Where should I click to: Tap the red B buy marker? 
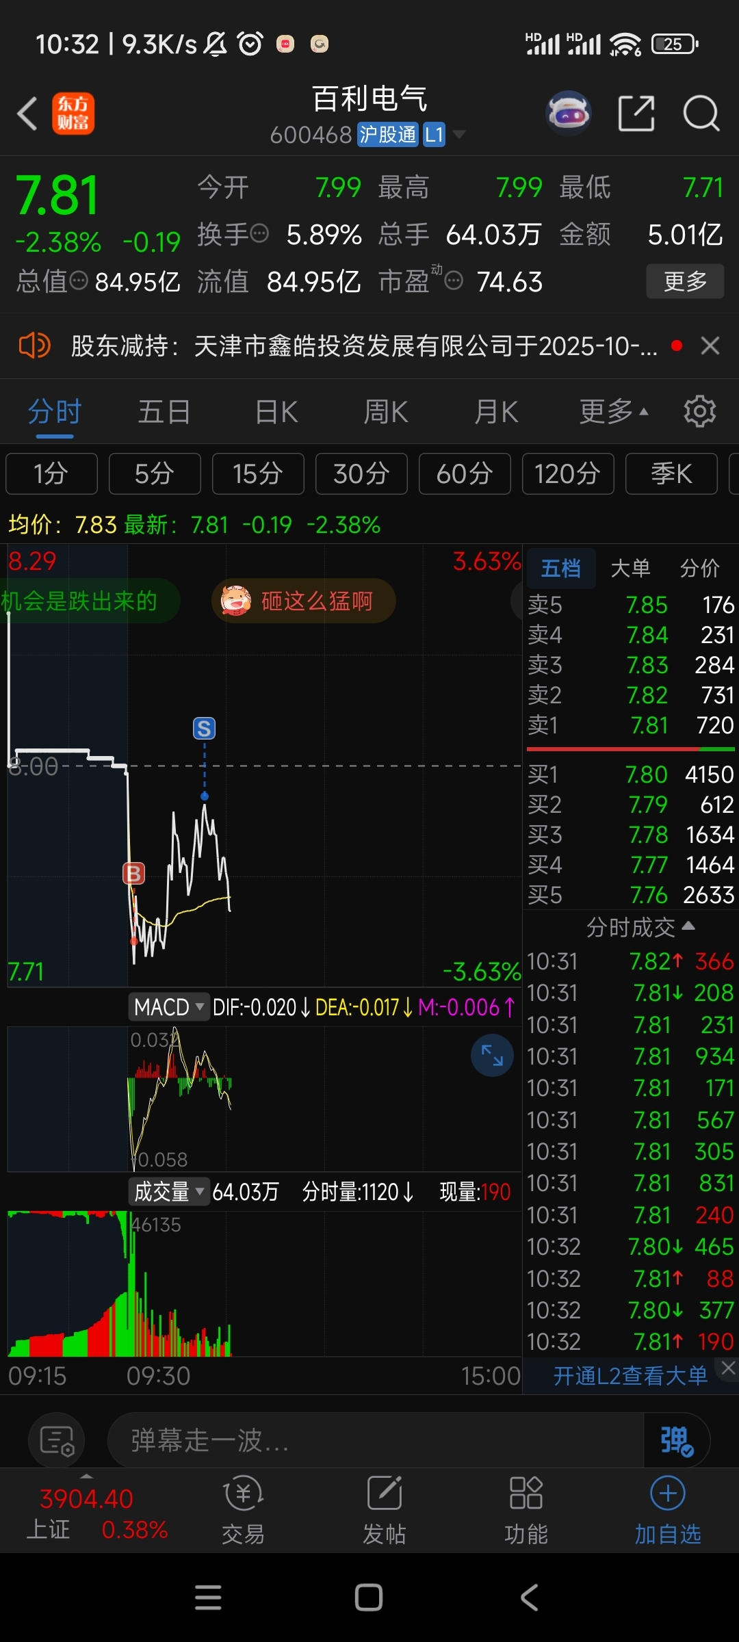(133, 874)
